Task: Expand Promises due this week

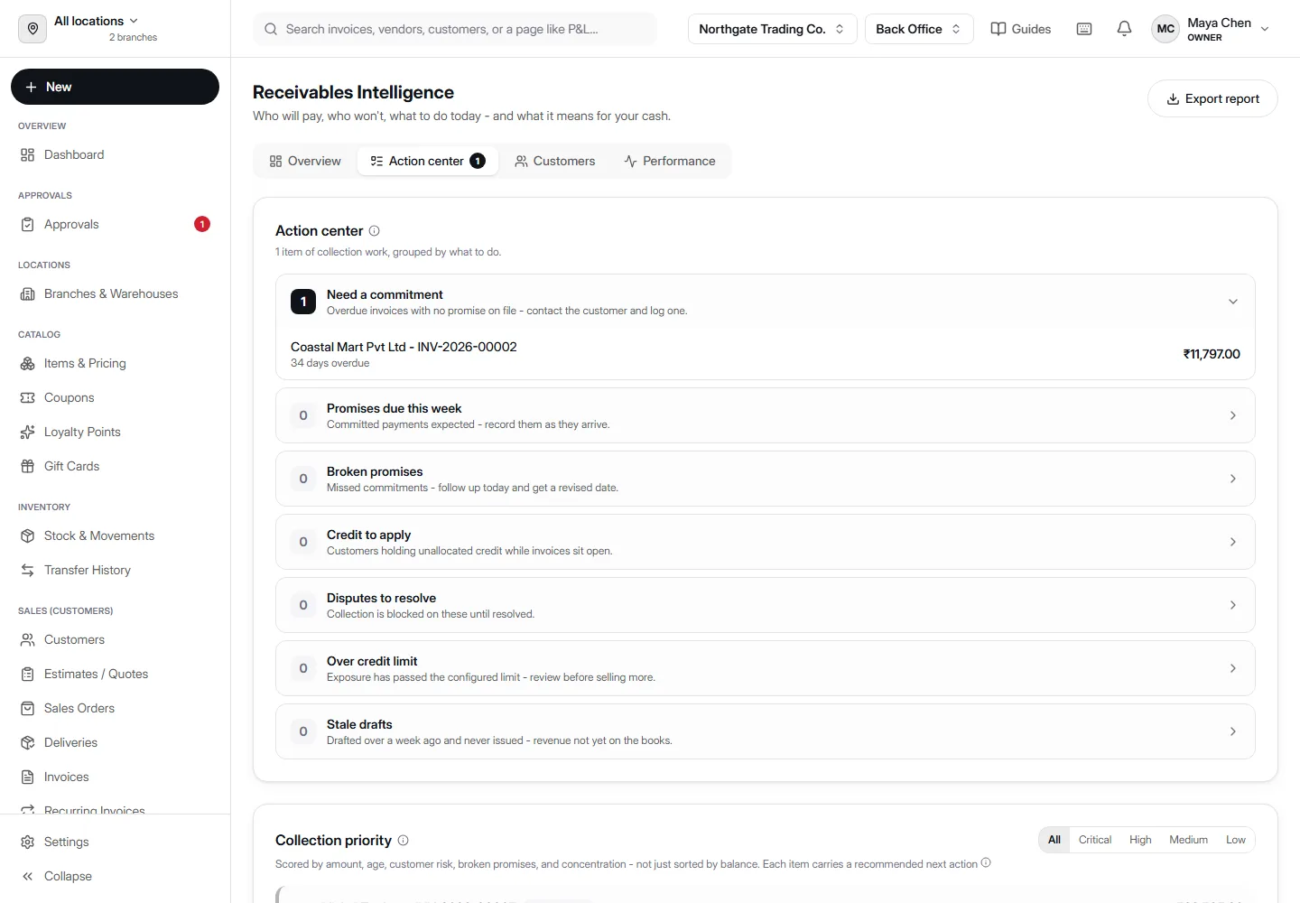Action: pos(766,415)
